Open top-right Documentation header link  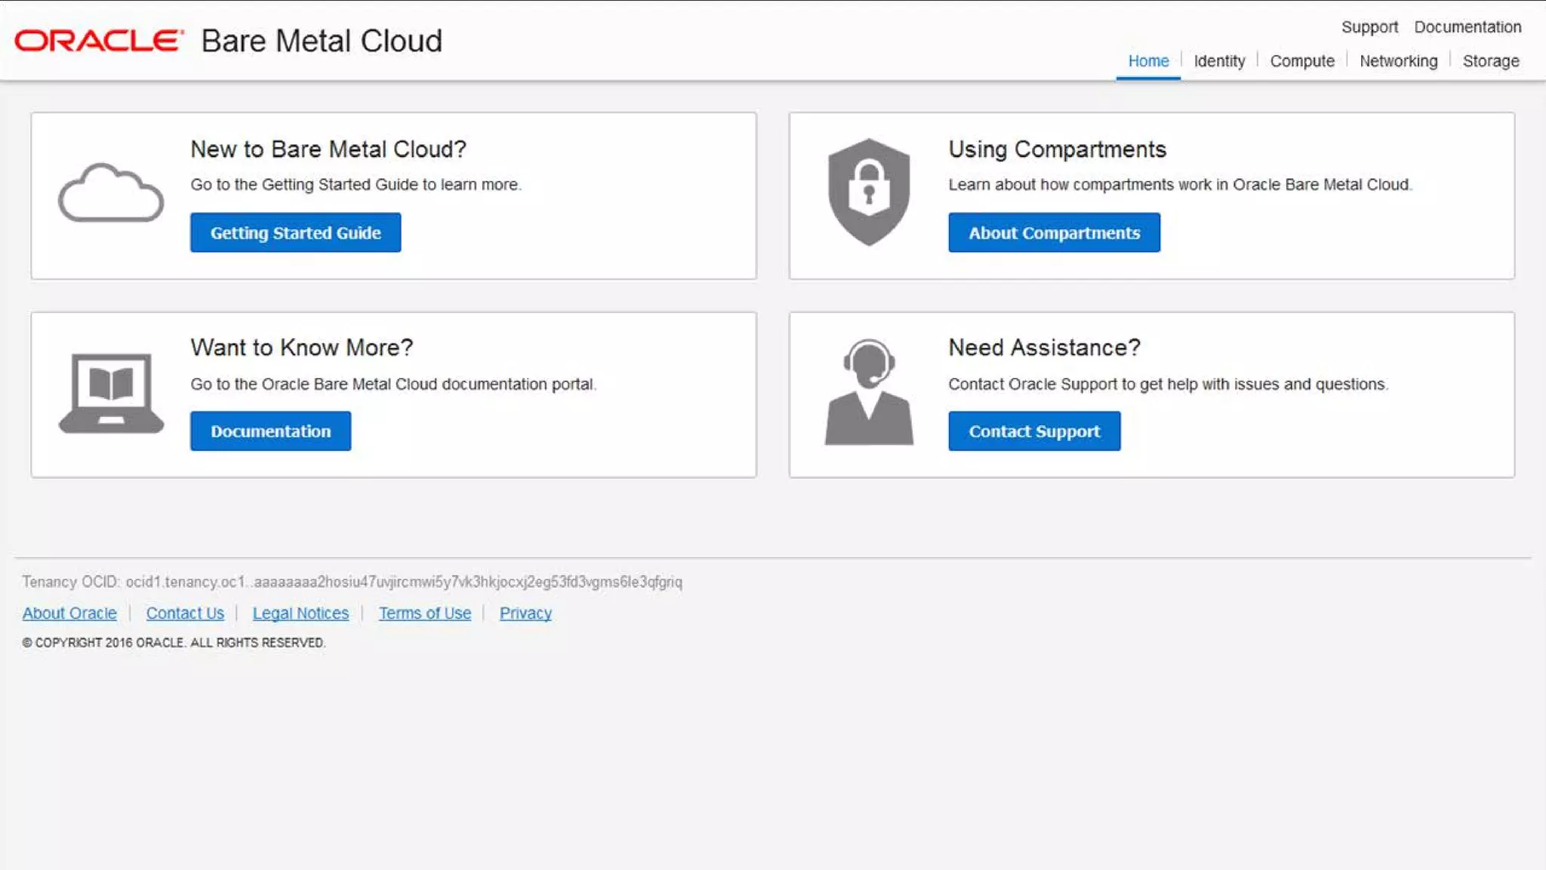[x=1467, y=27]
